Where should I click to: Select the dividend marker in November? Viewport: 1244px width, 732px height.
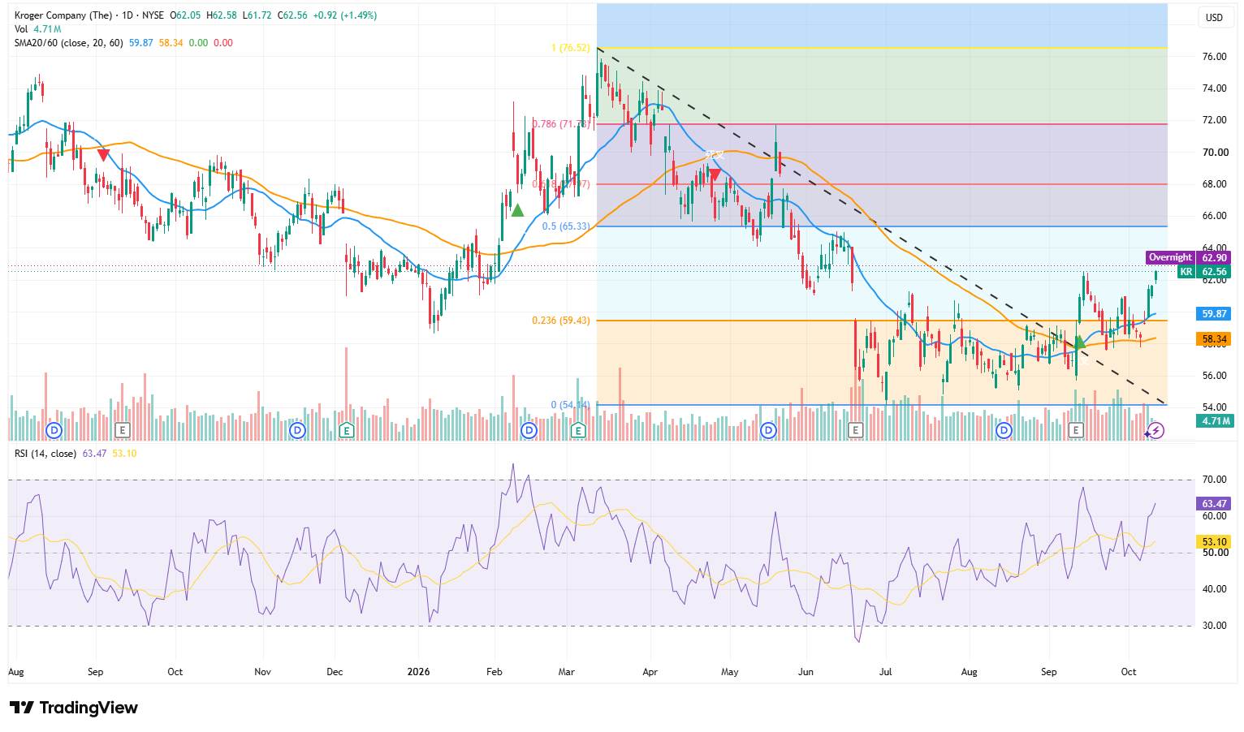coord(297,430)
